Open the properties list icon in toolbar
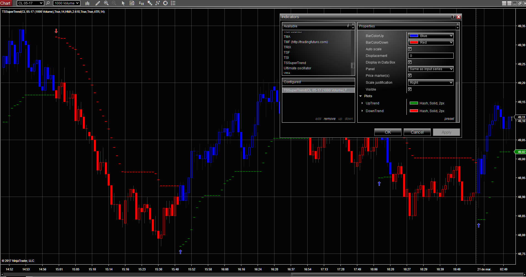This screenshot has width=526, height=277. tap(173, 3)
